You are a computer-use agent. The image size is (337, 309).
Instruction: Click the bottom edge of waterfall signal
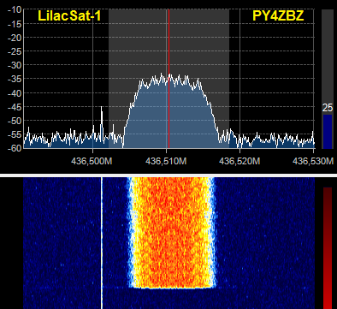pos(171,288)
